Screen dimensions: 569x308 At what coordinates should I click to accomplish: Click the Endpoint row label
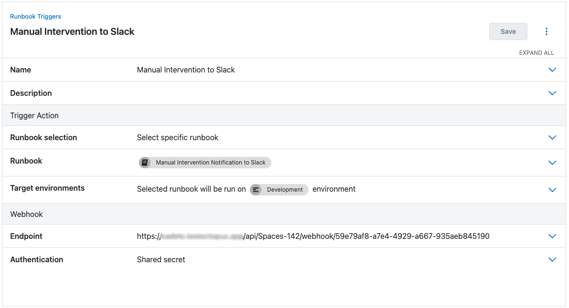point(26,236)
